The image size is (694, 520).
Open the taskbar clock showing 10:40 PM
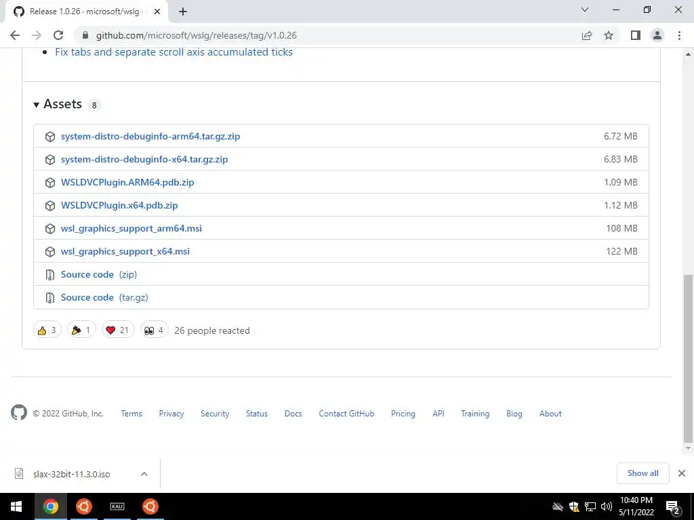[636, 506]
